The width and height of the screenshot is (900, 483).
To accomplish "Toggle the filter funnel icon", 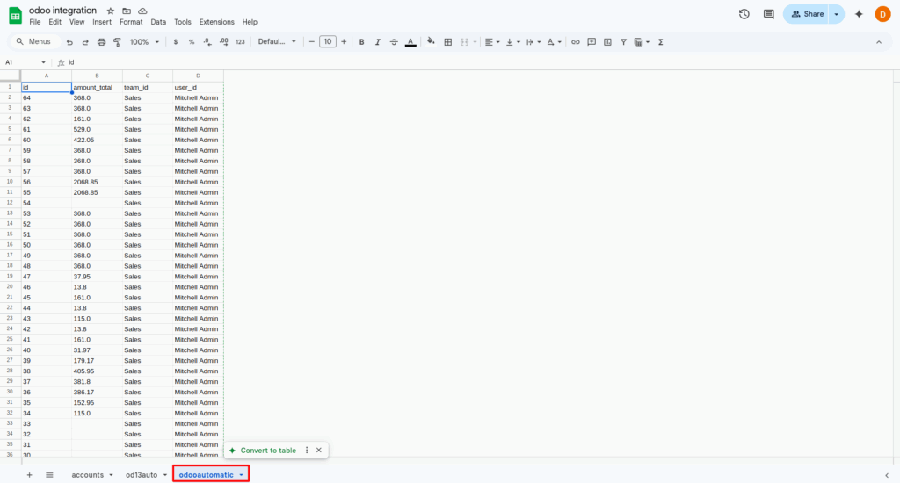I will click(623, 42).
